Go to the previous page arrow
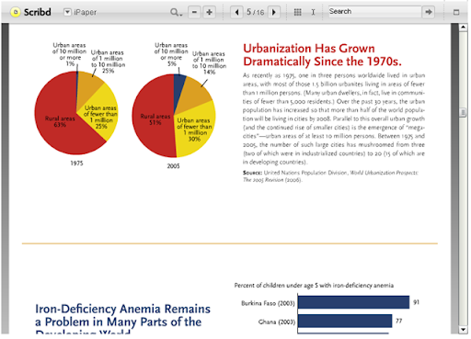 [236, 12]
